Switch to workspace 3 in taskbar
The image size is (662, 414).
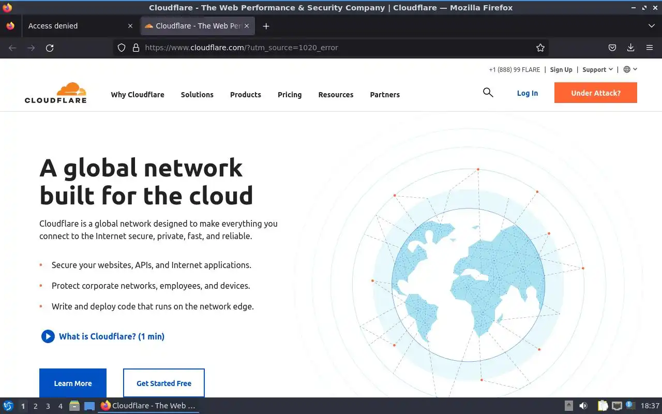[48, 406]
